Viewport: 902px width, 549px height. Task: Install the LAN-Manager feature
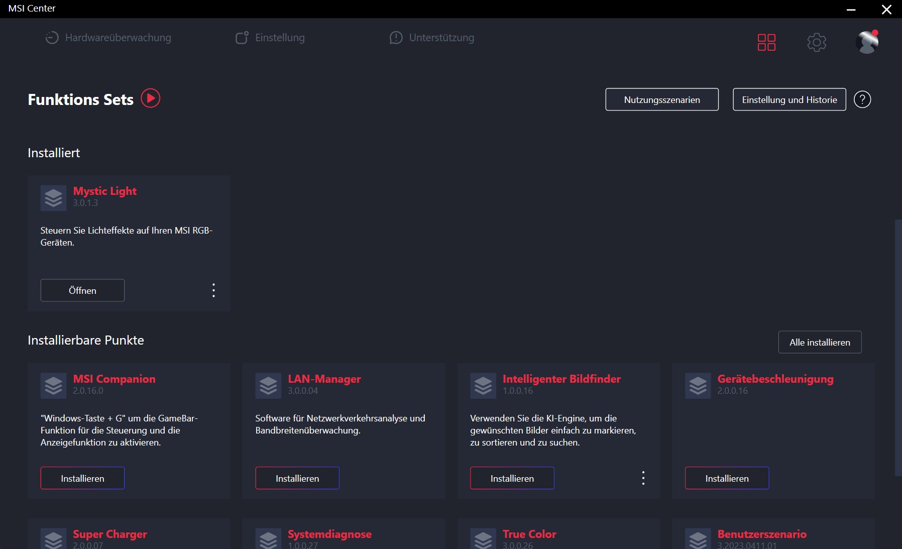[297, 478]
